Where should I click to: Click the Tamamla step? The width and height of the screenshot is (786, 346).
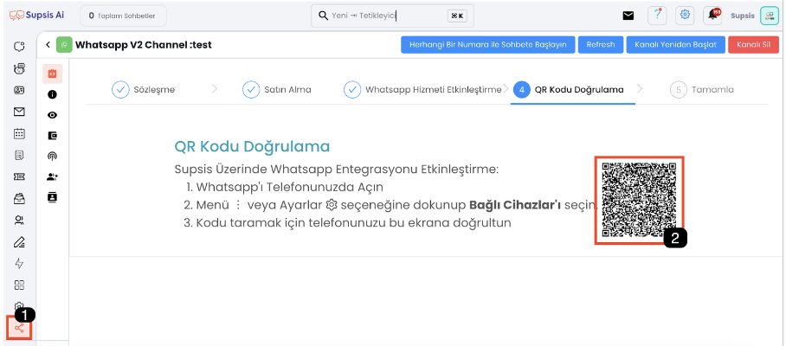click(x=702, y=90)
